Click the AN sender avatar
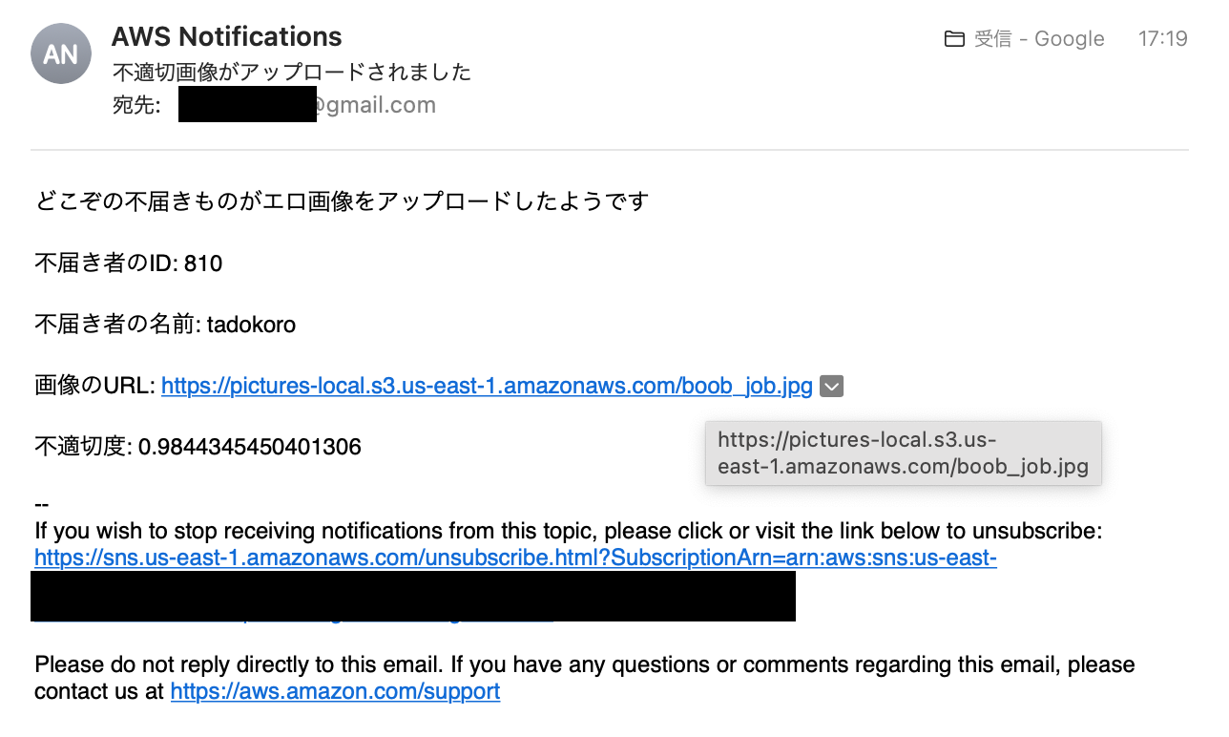 pos(61,53)
